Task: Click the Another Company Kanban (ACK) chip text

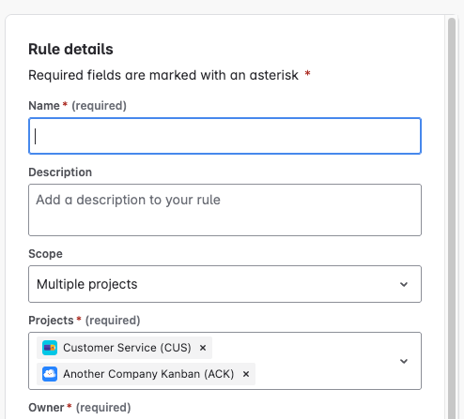Action: click(x=148, y=374)
